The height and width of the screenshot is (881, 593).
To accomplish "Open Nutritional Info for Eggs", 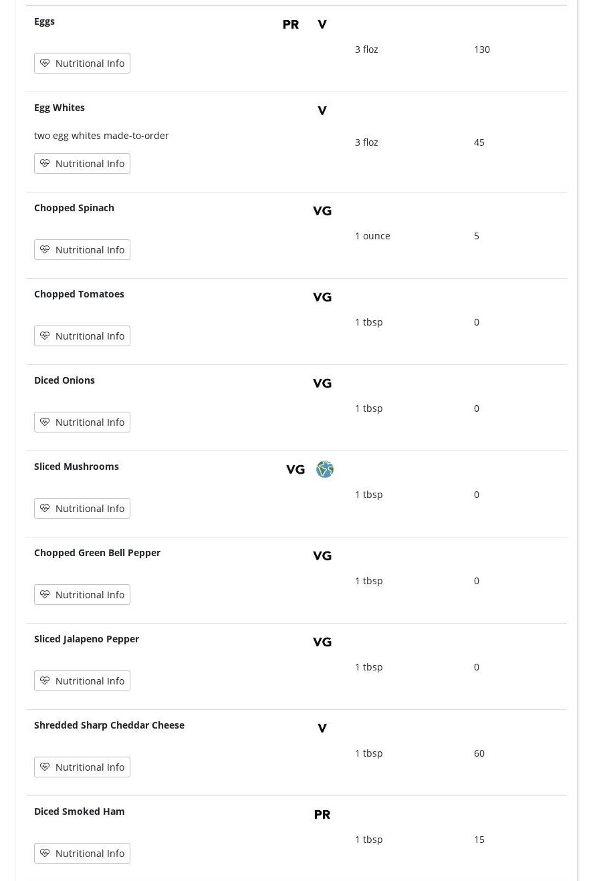I will (82, 64).
